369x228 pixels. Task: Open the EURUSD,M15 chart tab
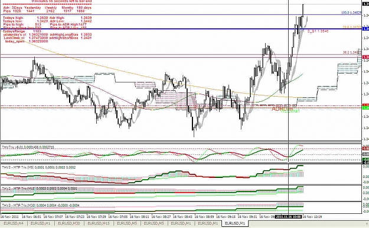(x=99, y=223)
